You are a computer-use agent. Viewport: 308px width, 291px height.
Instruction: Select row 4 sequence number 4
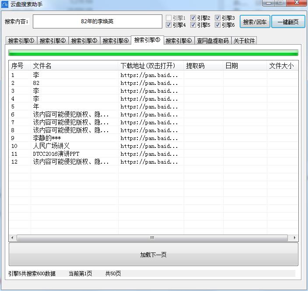pos(13,98)
